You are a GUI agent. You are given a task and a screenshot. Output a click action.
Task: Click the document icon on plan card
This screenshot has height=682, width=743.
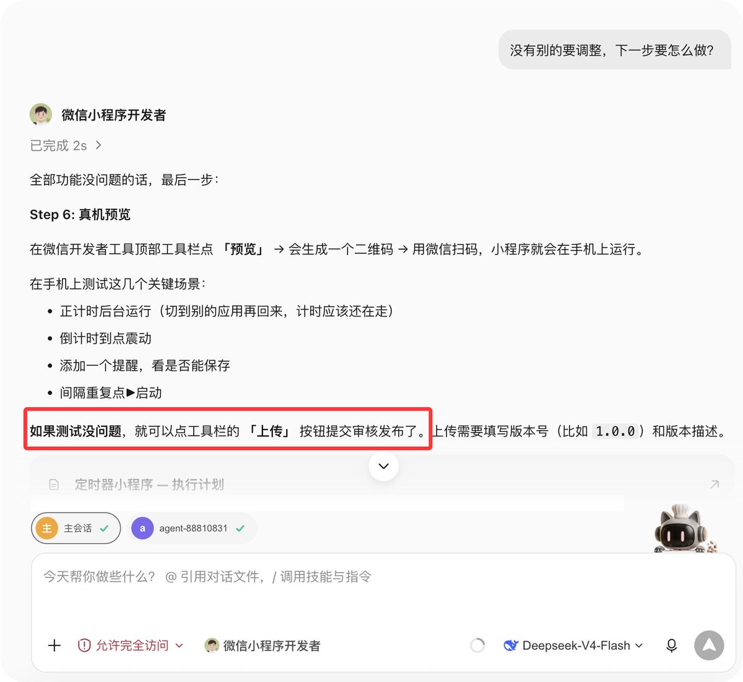pos(54,485)
